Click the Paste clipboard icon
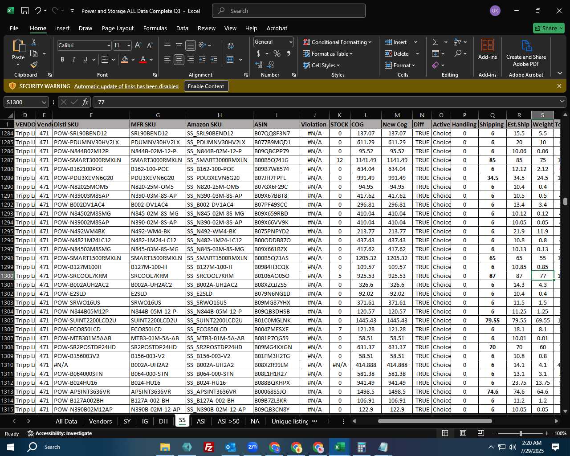The width and height of the screenshot is (570, 456). tap(18, 46)
